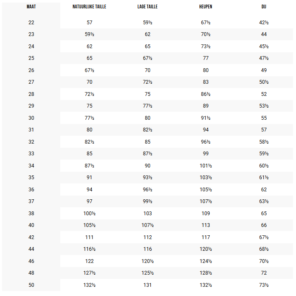Screen dimensions: 296x296
Task: Select size 22 in the Maat column
Action: (31, 23)
